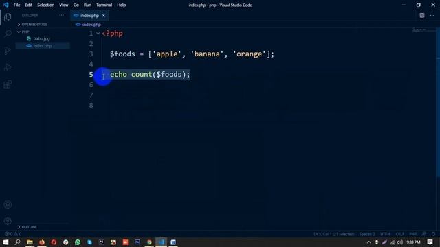440x247 pixels.
Task: Switch to Visual Studio Code taskbar icon
Action: pos(162,242)
